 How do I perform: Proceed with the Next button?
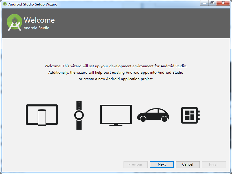162,164
